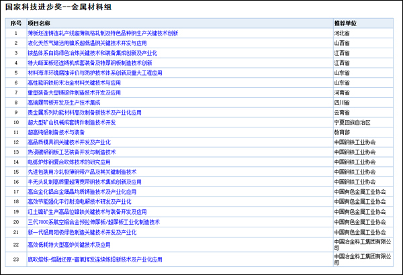Open row 23 底吹熔炼 project link
The image size is (403, 275).
click(x=95, y=259)
